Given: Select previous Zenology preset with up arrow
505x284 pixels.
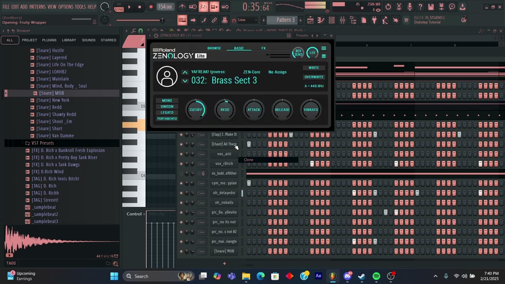Looking at the screenshot, I should click(185, 73).
